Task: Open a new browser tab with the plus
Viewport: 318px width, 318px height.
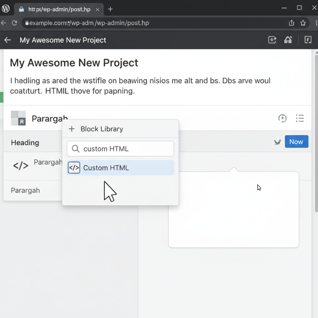Action: [110, 9]
